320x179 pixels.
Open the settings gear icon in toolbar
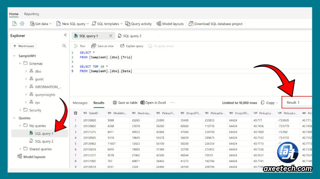(22, 24)
